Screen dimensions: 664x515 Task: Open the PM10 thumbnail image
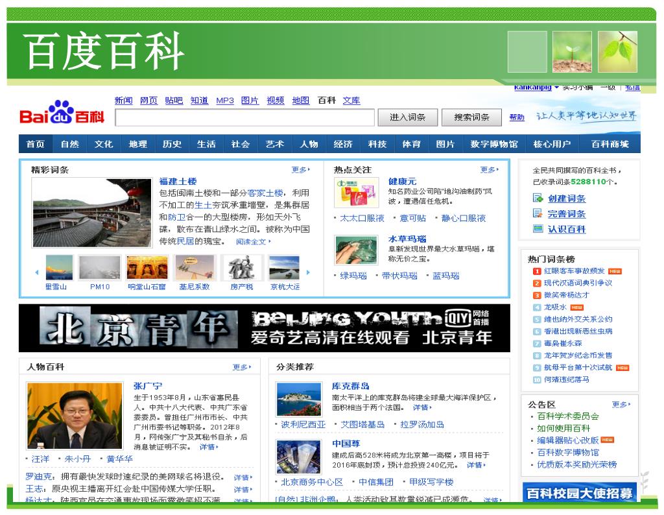[x=100, y=268]
